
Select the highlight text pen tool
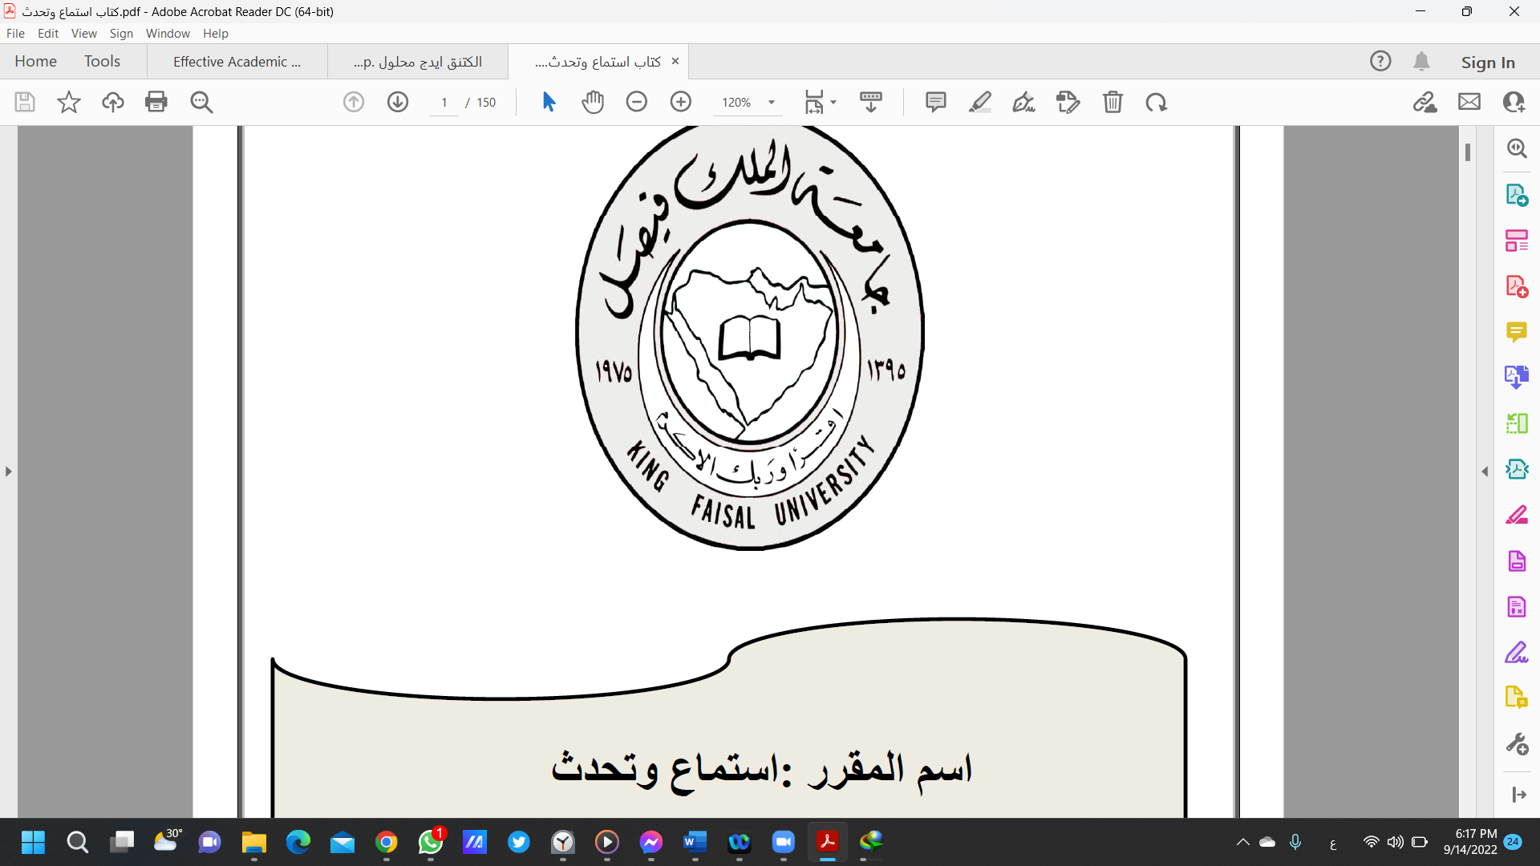[980, 102]
